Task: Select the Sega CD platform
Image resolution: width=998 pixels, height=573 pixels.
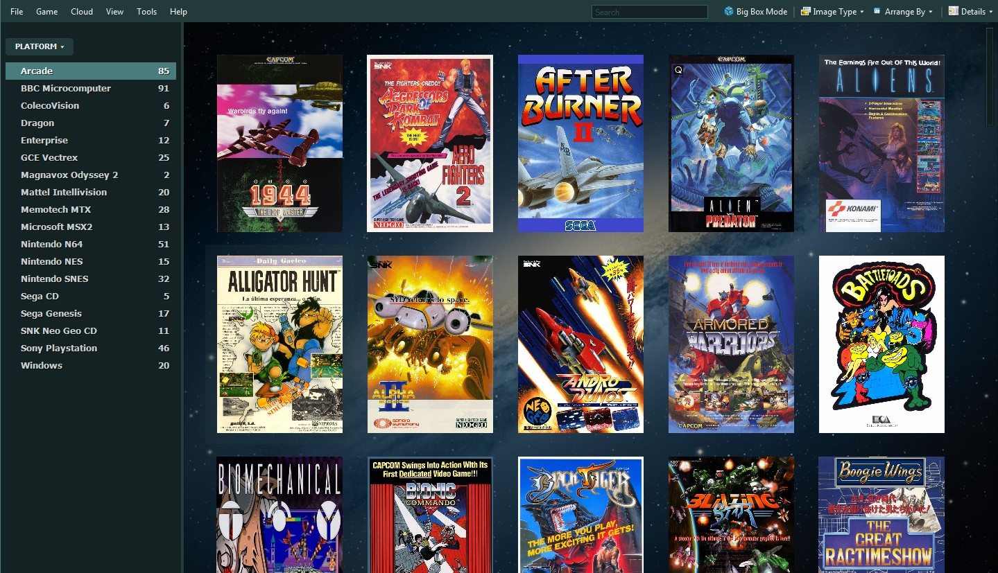Action: (91, 296)
